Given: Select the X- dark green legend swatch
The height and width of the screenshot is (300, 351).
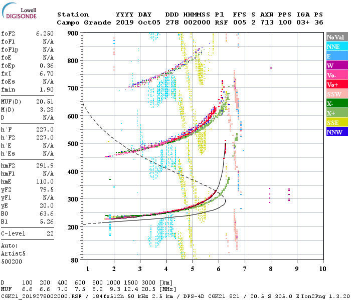Looking at the screenshot, I should point(337,103).
